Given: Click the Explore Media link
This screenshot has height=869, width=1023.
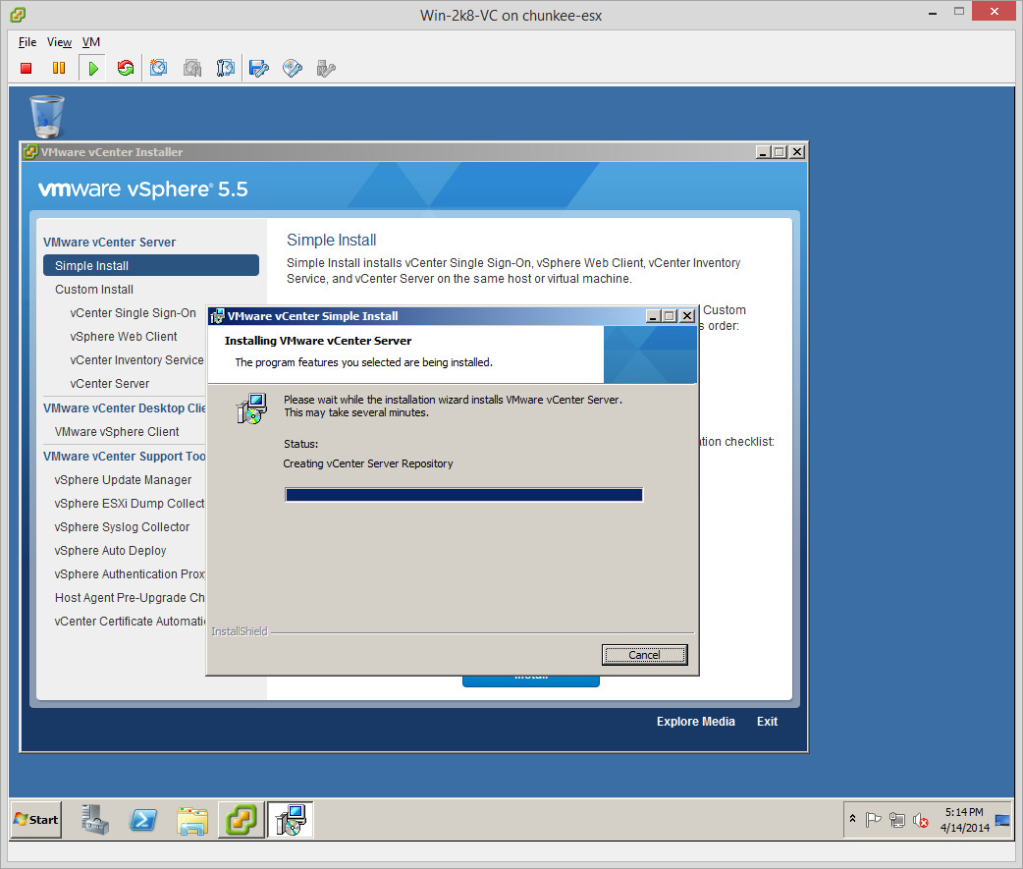Looking at the screenshot, I should point(695,722).
